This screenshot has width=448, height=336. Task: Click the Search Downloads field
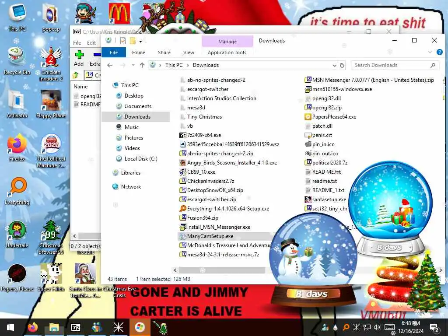[x=395, y=65]
